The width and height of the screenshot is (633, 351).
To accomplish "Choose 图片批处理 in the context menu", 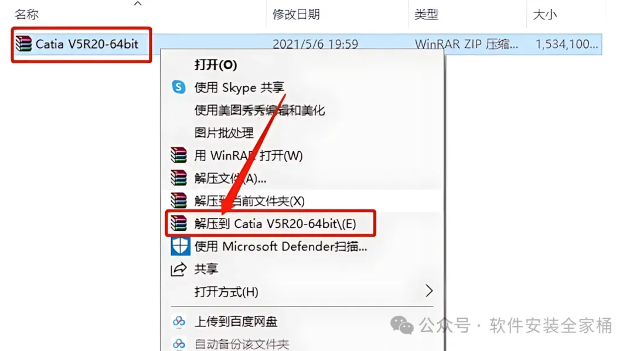I will pos(224,133).
